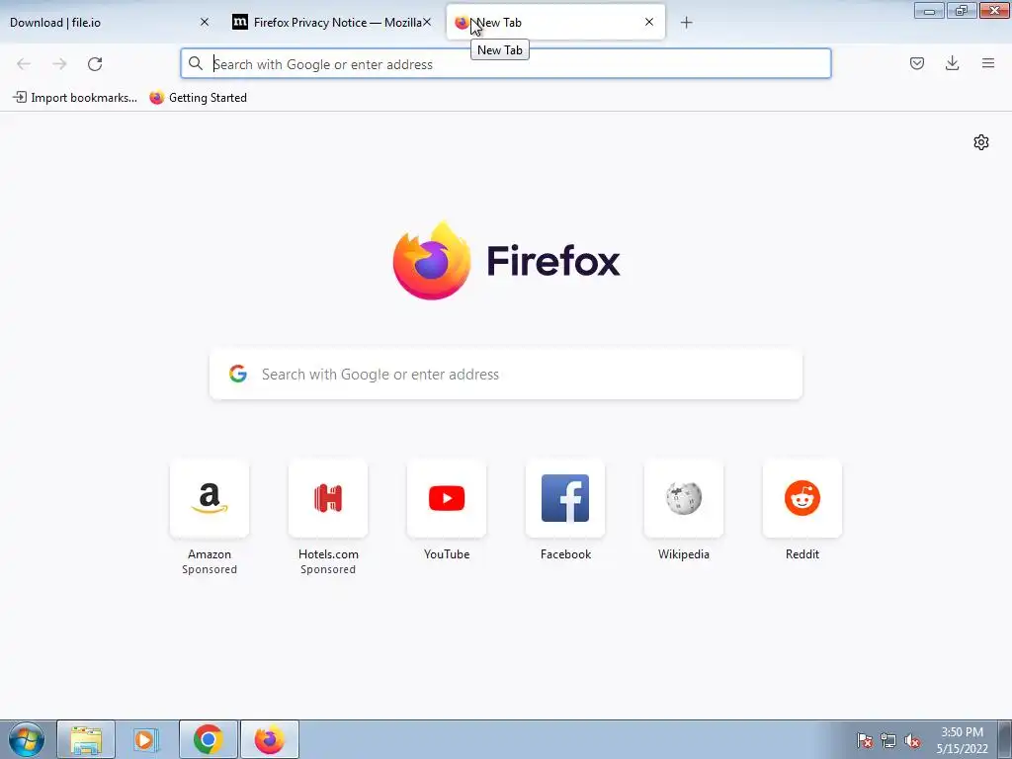Click the muted volume tray icon
This screenshot has height=759, width=1012.
912,740
